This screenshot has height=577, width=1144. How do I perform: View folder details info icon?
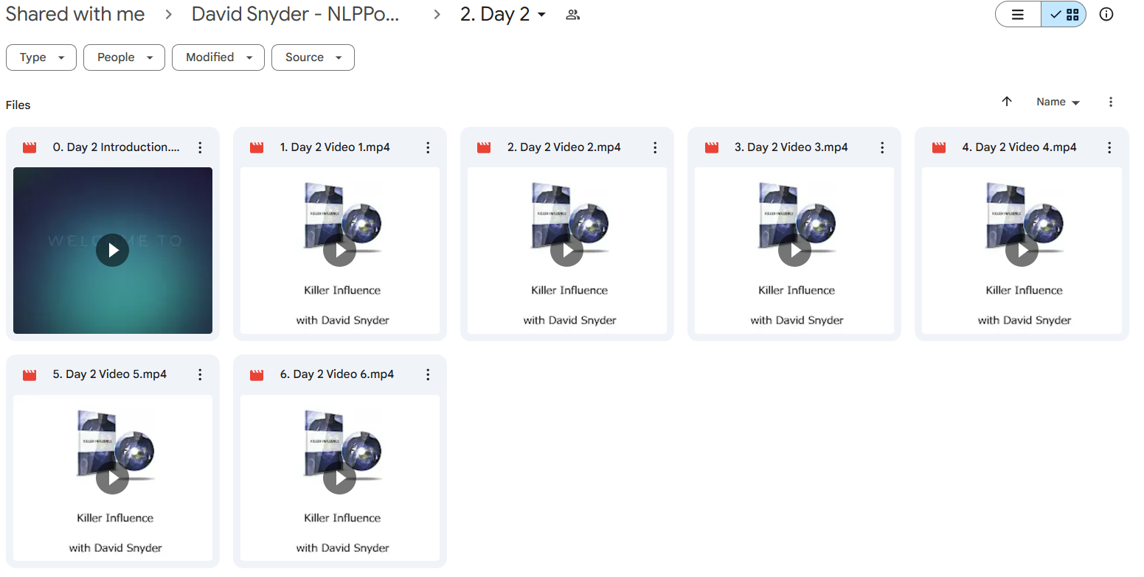coord(1106,14)
